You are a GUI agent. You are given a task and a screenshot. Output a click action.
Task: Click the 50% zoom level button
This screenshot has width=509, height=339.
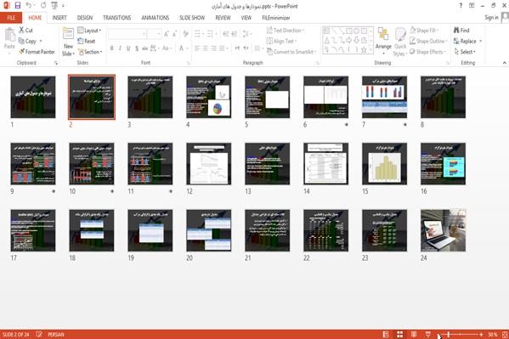pos(493,335)
